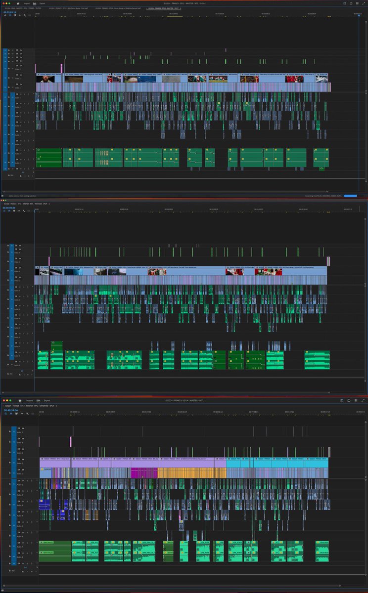The width and height of the screenshot is (368, 593).
Task: Hide Video 4 track in middle timeline
Action: pyautogui.click(x=20, y=249)
